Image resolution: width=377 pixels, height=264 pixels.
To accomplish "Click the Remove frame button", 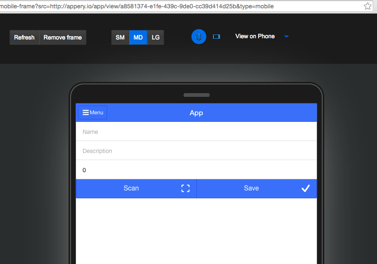I will pos(63,37).
